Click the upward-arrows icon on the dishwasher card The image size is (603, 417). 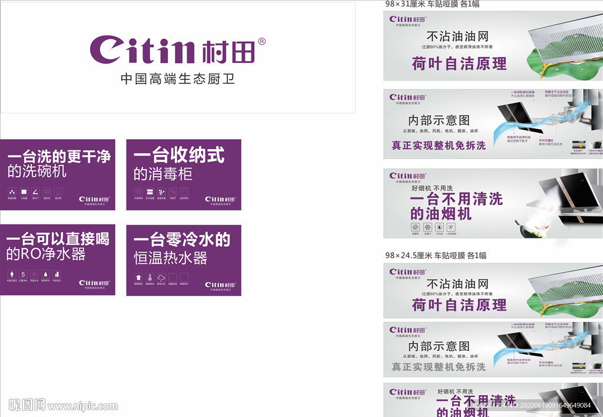click(x=12, y=191)
